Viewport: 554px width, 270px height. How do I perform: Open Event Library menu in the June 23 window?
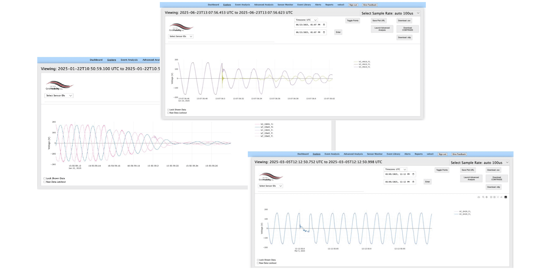pos(304,5)
